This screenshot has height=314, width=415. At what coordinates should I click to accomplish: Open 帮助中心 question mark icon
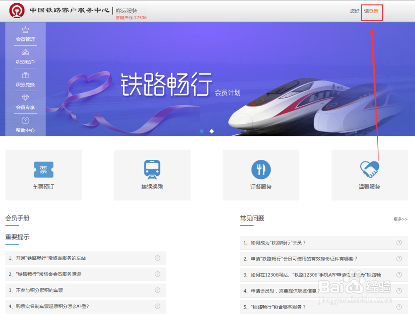click(x=25, y=121)
